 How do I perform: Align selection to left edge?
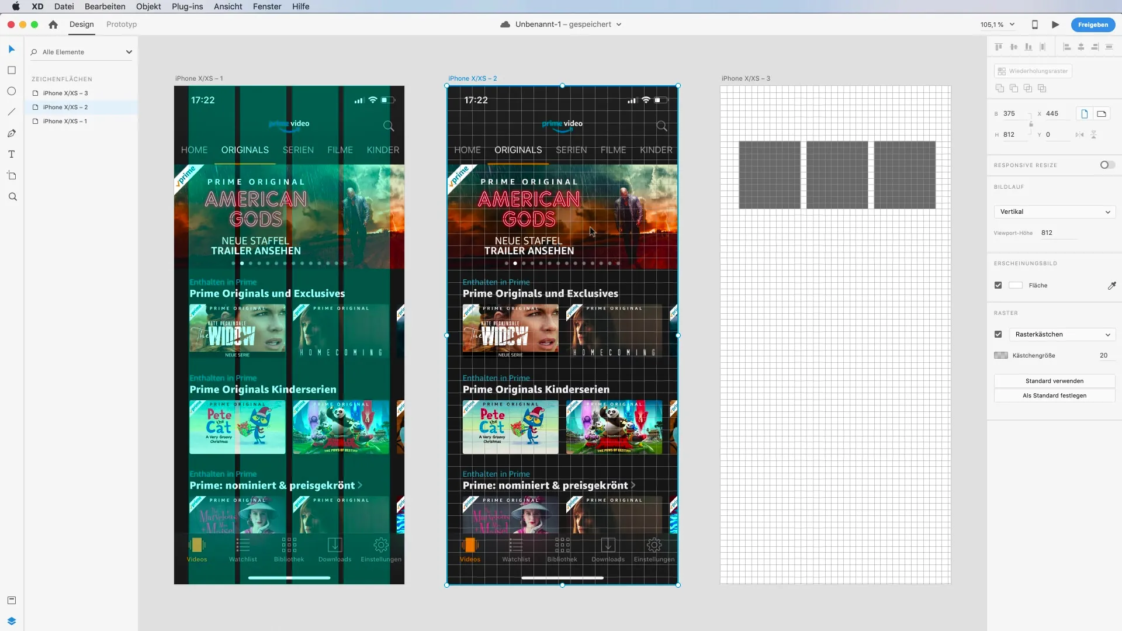(x=1067, y=47)
